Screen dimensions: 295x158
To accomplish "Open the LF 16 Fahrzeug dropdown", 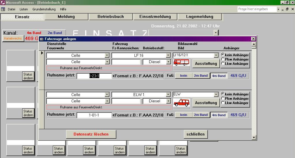I will pos(168,55).
